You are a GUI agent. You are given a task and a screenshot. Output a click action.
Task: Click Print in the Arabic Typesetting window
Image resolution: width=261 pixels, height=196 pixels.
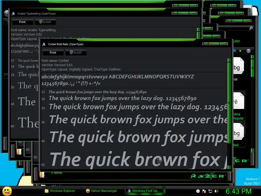[x=22, y=22]
